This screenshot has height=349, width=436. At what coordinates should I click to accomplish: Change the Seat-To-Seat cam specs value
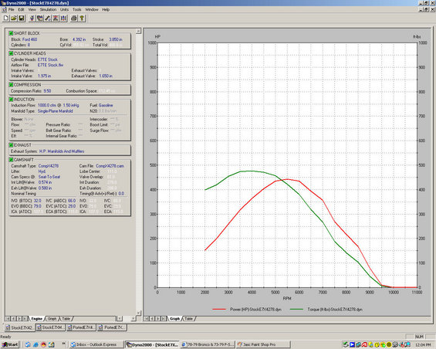click(x=49, y=177)
